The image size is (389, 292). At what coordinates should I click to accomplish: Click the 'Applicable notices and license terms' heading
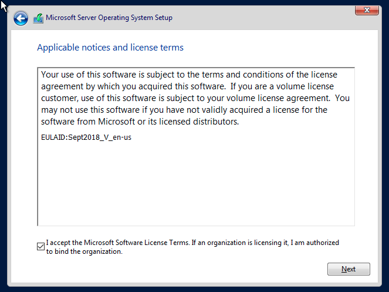pos(110,47)
